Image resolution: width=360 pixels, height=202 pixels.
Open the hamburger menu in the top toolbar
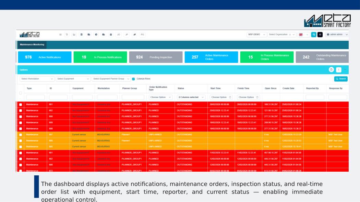point(60,35)
